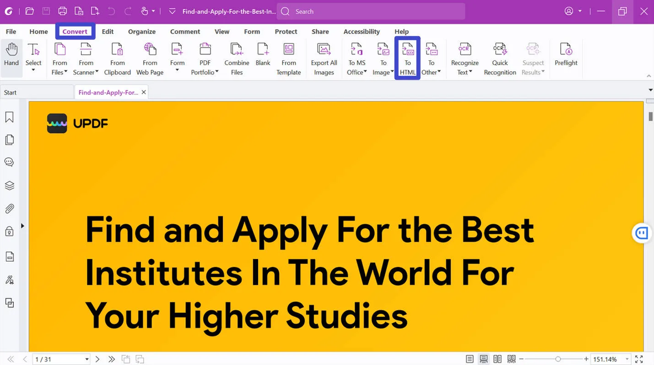Screen dimensions: 654x365
Task: Adjust the zoom slider handle
Action: click(x=558, y=360)
